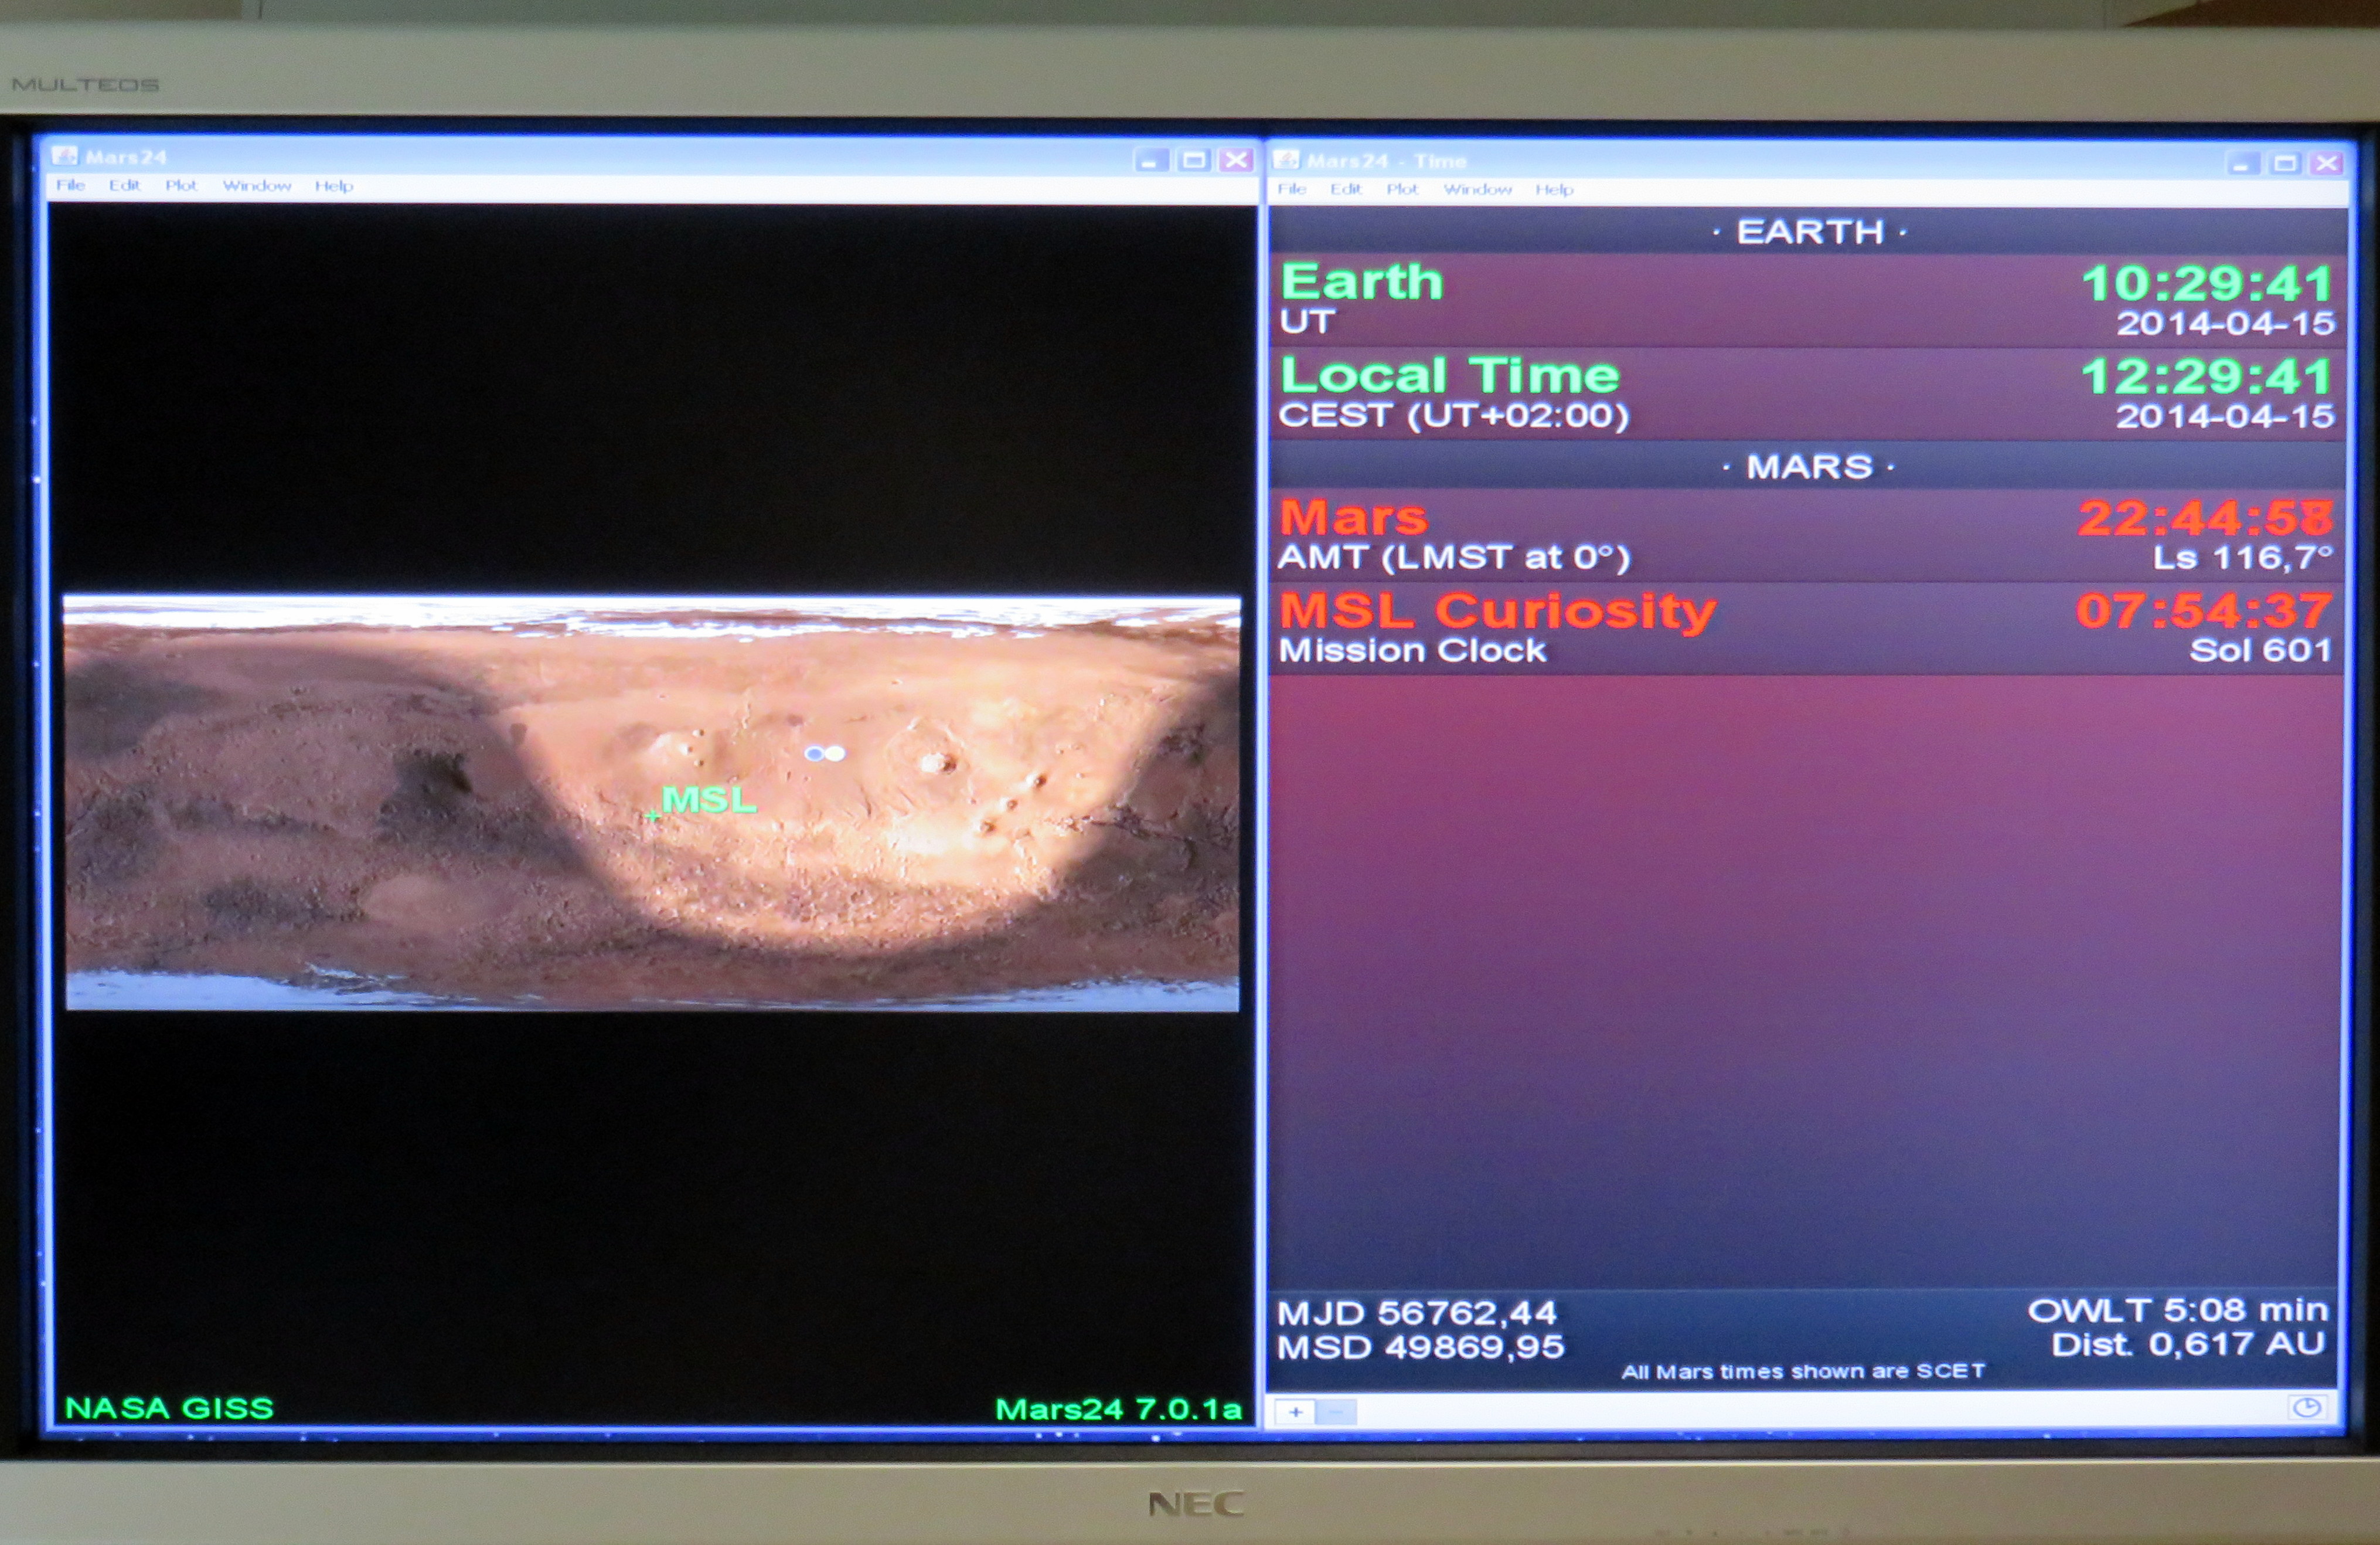Click the Mars24 Time window title icon
This screenshot has width=2380, height=1545.
[1287, 160]
